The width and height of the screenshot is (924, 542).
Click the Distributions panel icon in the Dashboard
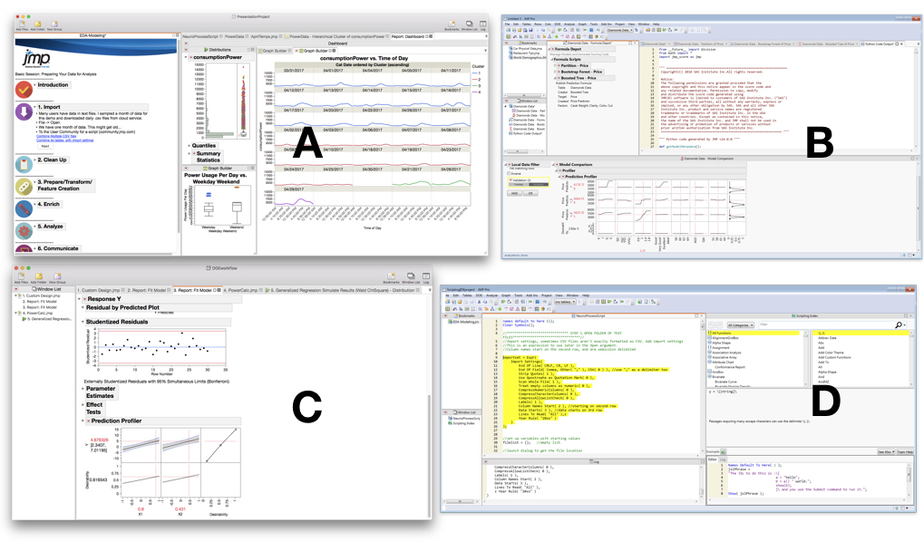[x=209, y=50]
